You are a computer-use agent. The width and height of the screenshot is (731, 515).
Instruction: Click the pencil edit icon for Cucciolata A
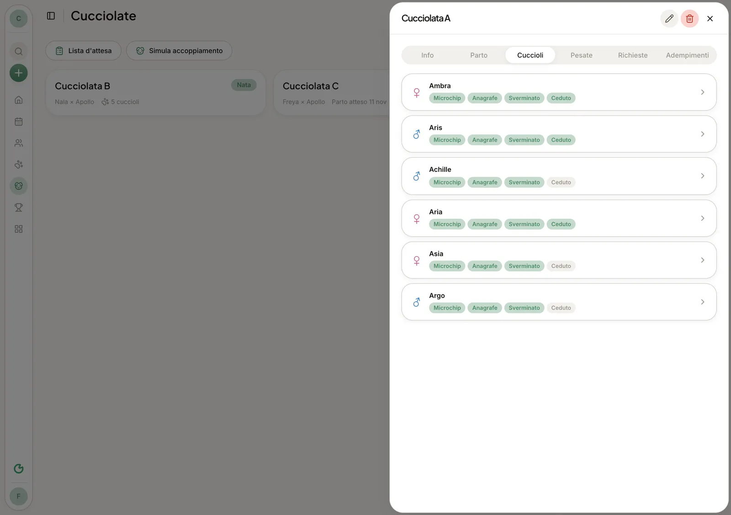[669, 19]
